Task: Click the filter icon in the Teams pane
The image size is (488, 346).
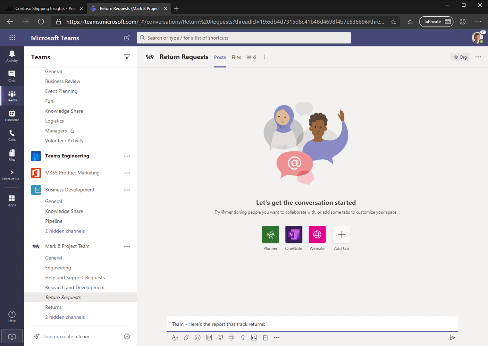Action: (x=127, y=57)
